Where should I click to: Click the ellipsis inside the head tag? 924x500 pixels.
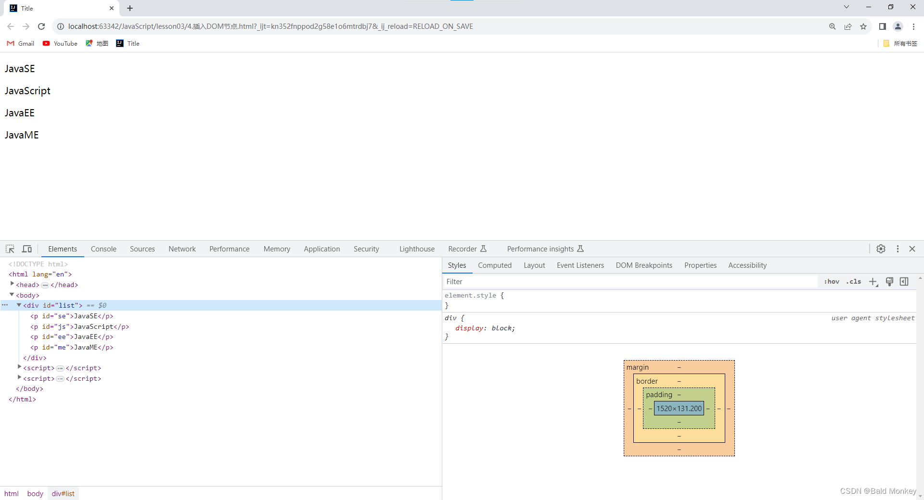click(45, 285)
